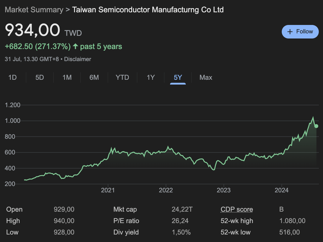Select the 1D time range tab

[x=12, y=77]
